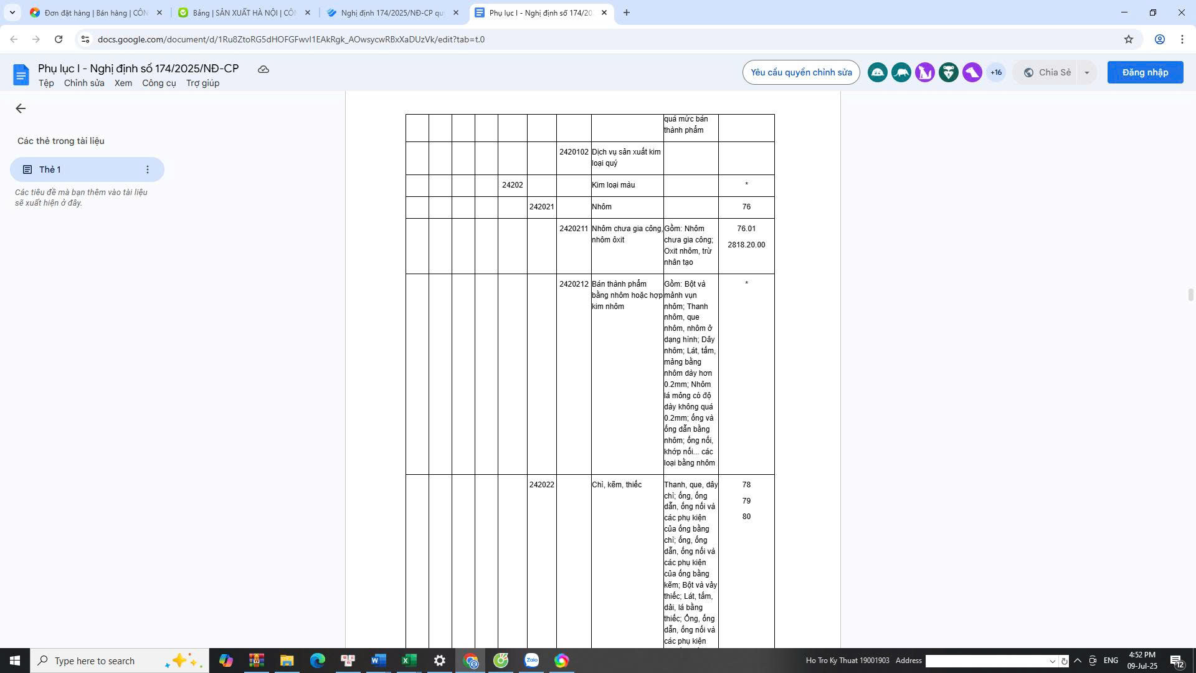
Task: Bookmark this page with star icon
Action: [x=1128, y=39]
